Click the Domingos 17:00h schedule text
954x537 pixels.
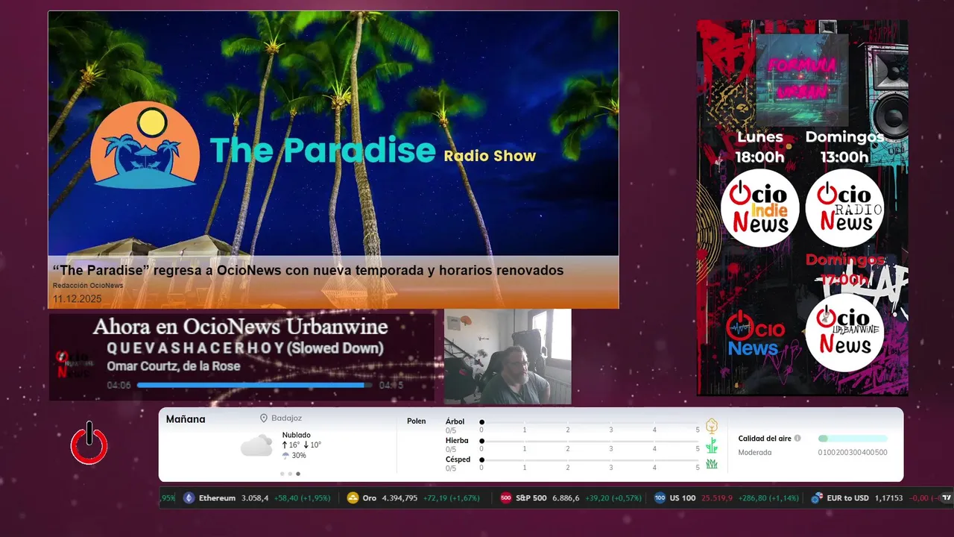845,270
